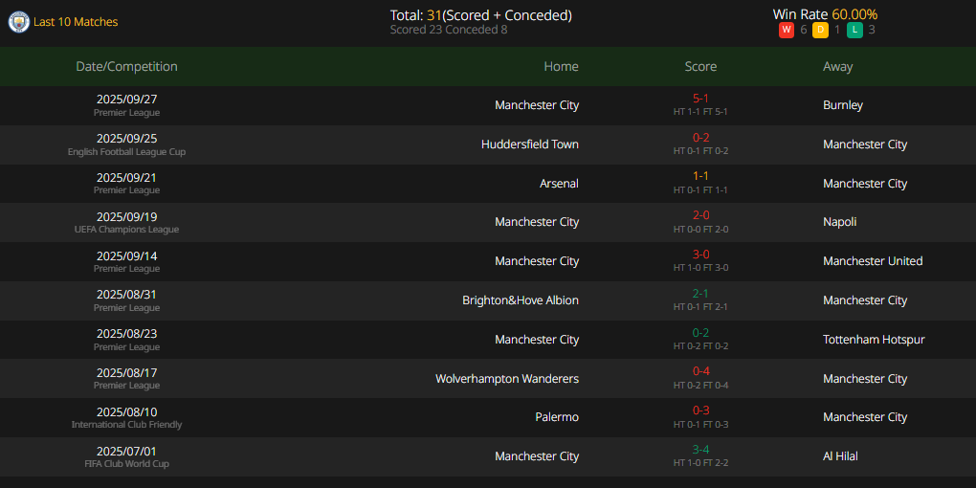This screenshot has width=976, height=488.
Task: Click the Manchester City club crest icon
Action: click(18, 21)
